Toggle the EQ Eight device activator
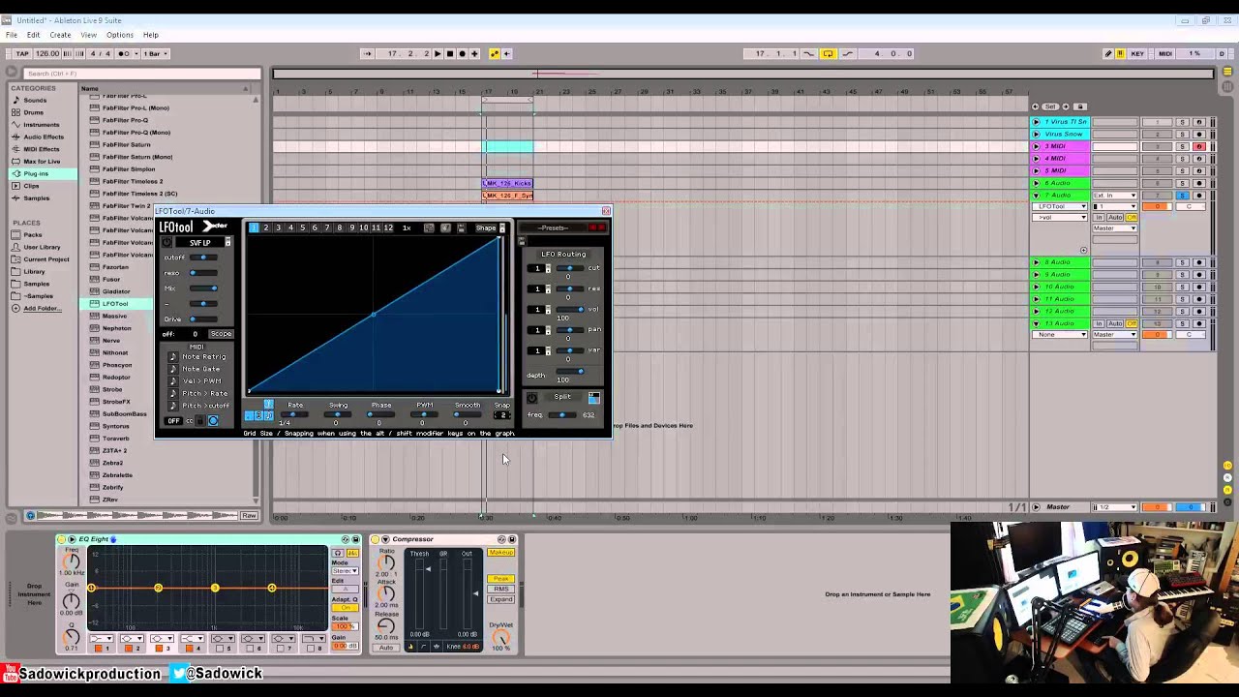 point(61,539)
